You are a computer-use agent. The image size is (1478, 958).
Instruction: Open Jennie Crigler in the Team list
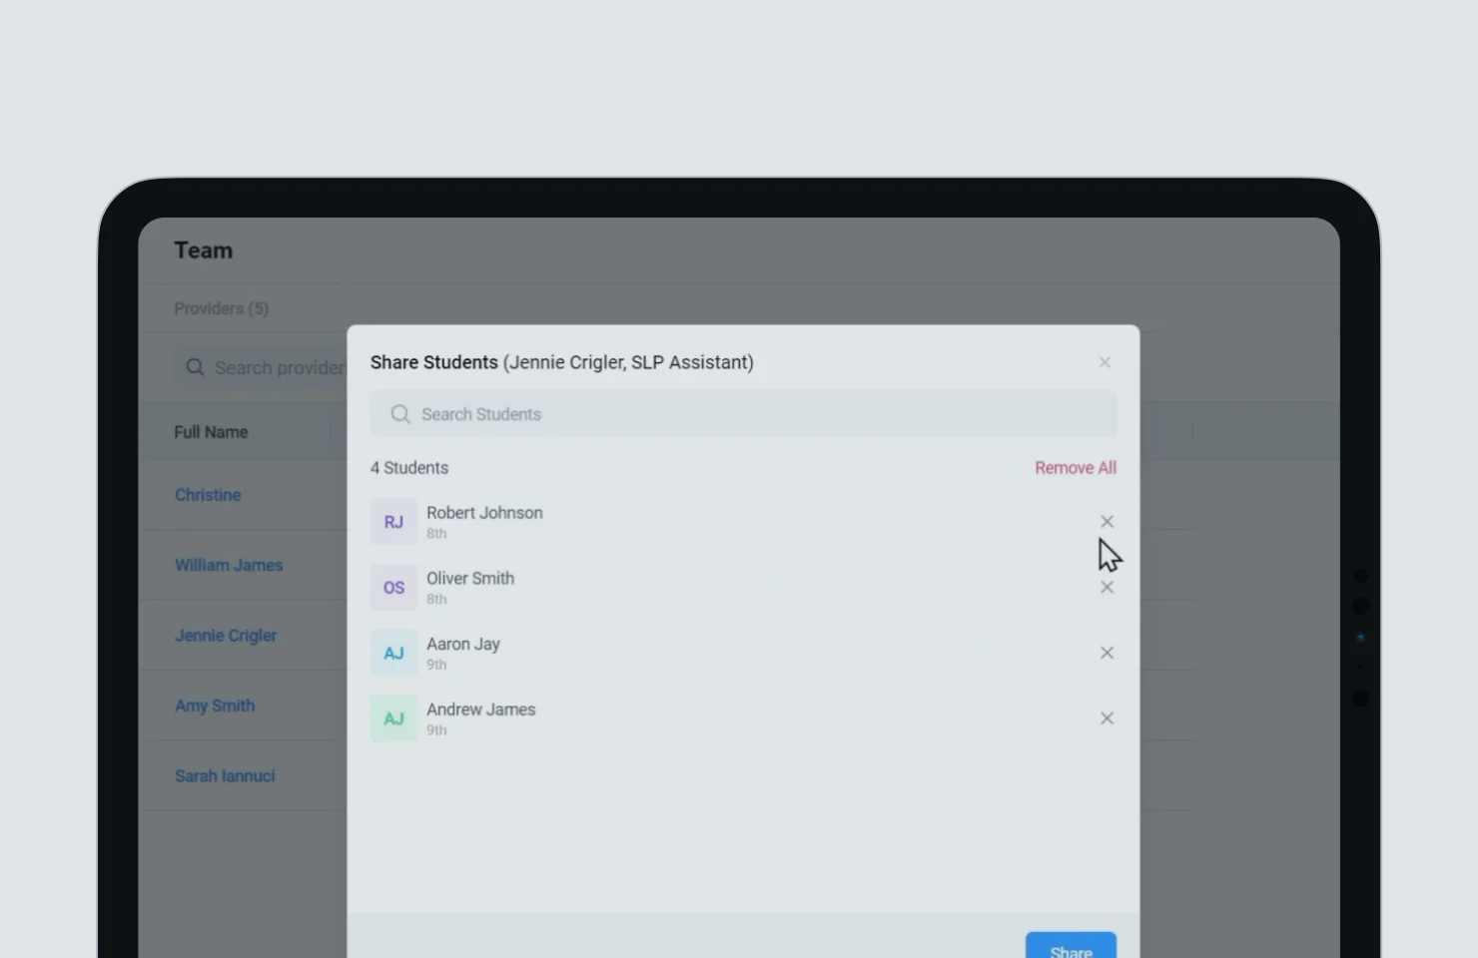(x=226, y=636)
